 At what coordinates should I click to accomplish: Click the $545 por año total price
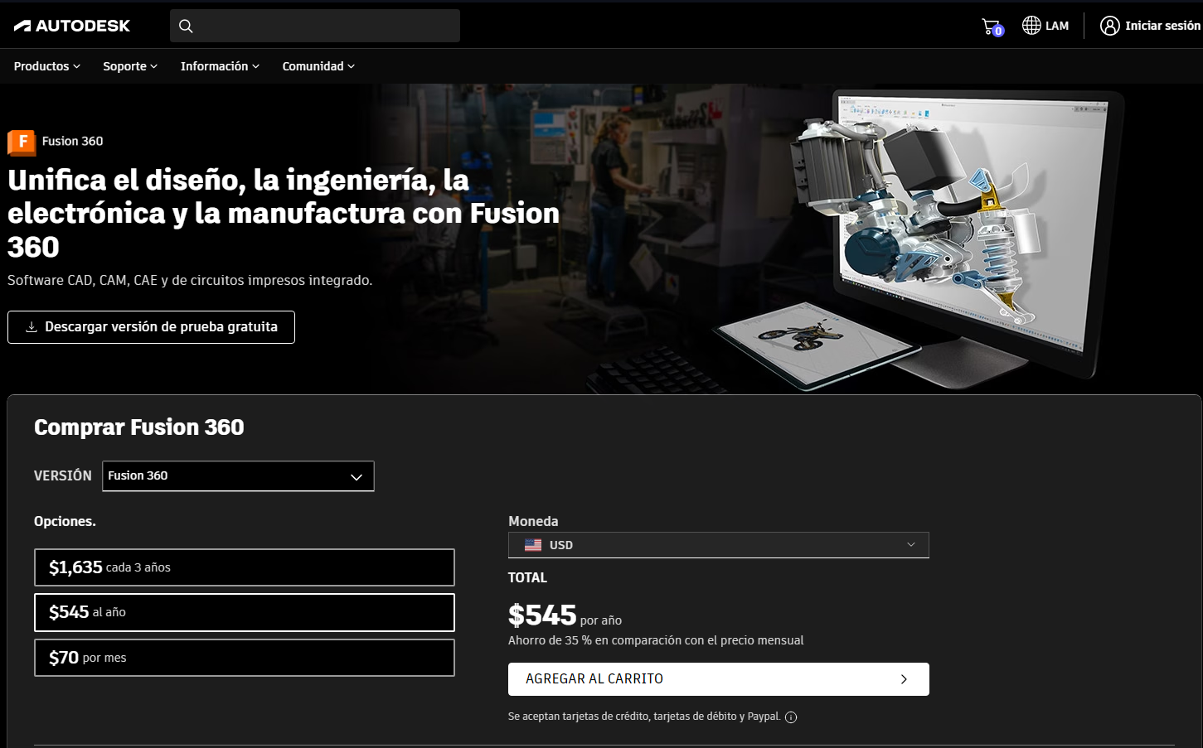click(565, 615)
